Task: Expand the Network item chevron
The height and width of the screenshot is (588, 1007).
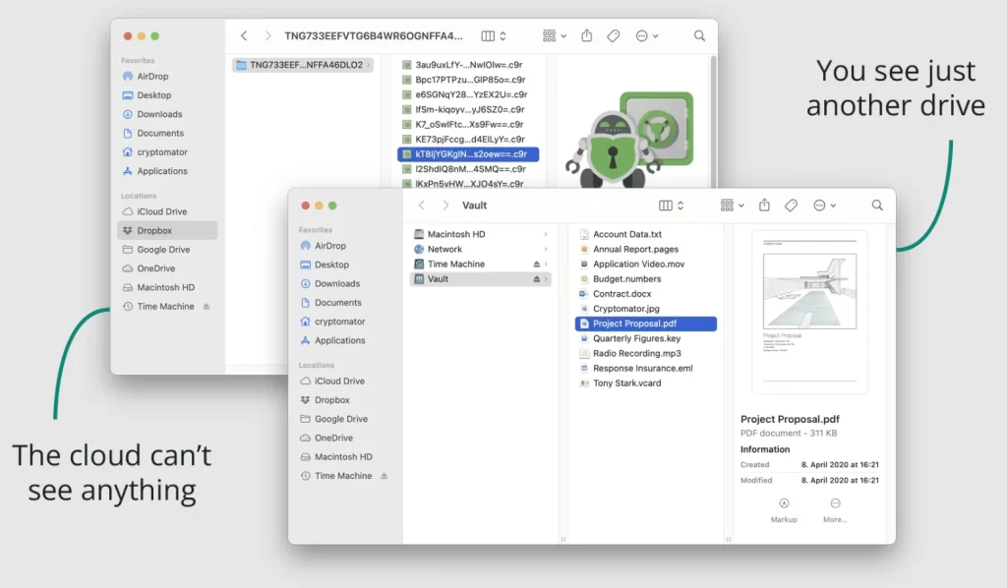Action: 544,249
